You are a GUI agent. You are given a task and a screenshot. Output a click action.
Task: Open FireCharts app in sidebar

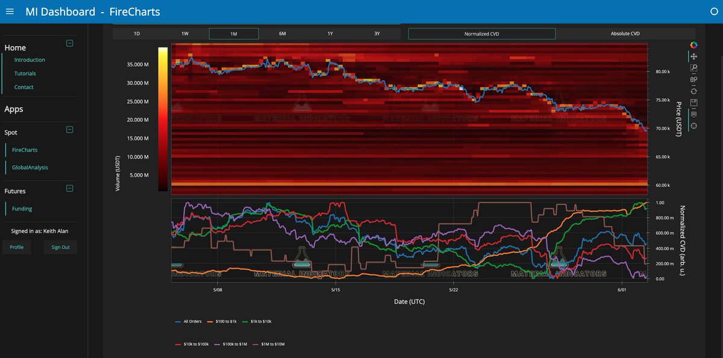coord(25,150)
